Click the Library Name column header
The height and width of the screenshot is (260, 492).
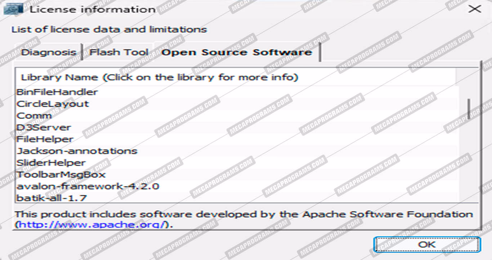pos(236,77)
